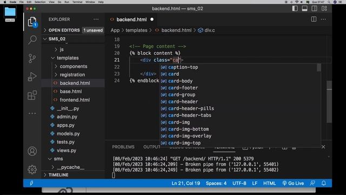The height and width of the screenshot is (195, 346).
Task: Select the backend.html editor tab
Action: click(131, 19)
